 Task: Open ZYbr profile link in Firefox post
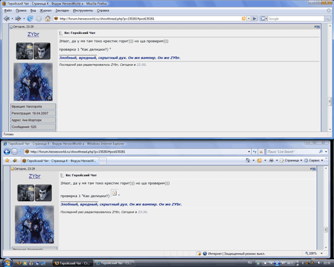[33, 34]
